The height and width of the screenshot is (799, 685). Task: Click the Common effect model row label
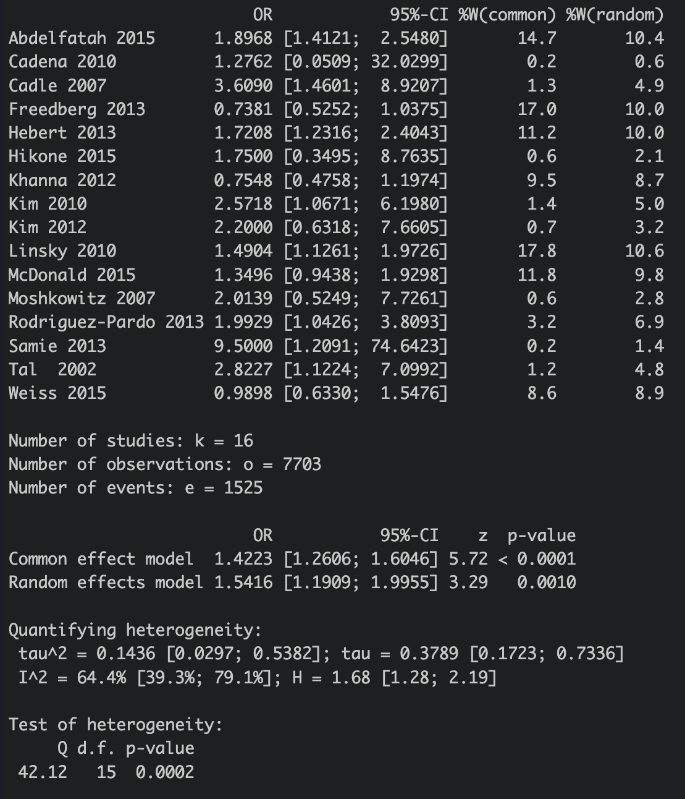click(x=101, y=559)
